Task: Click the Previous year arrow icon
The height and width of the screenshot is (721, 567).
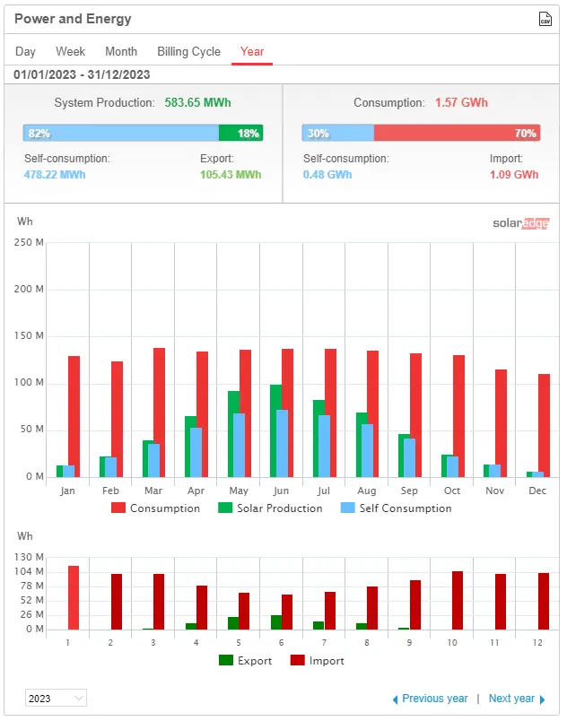Action: [x=395, y=699]
